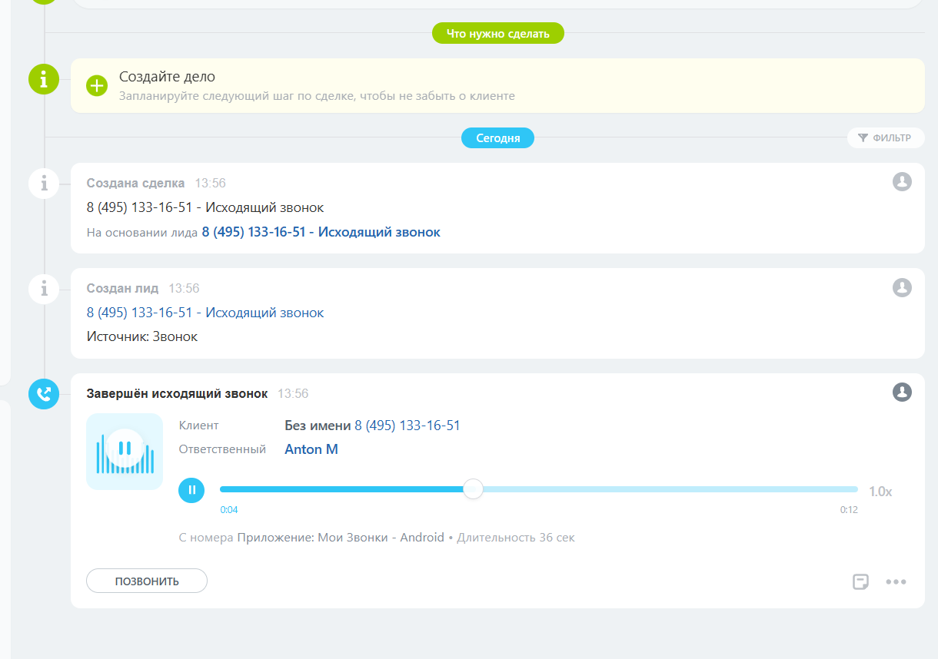The height and width of the screenshot is (659, 938).
Task: Click the info icon beside Создана сделка
Action: click(44, 184)
